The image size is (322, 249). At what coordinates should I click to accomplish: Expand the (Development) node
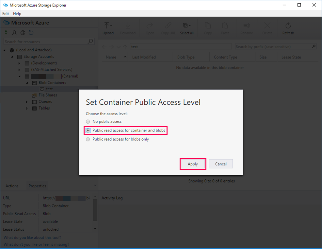(19, 63)
